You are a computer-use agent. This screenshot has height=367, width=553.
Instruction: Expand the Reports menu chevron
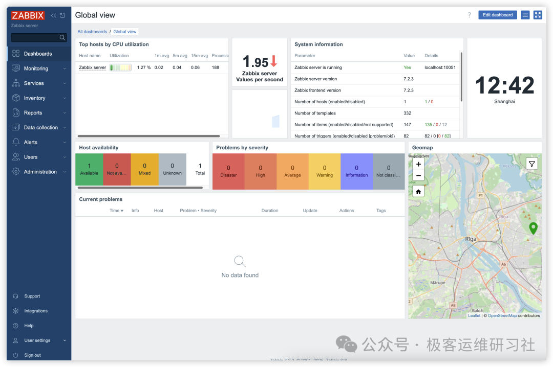pyautogui.click(x=65, y=113)
